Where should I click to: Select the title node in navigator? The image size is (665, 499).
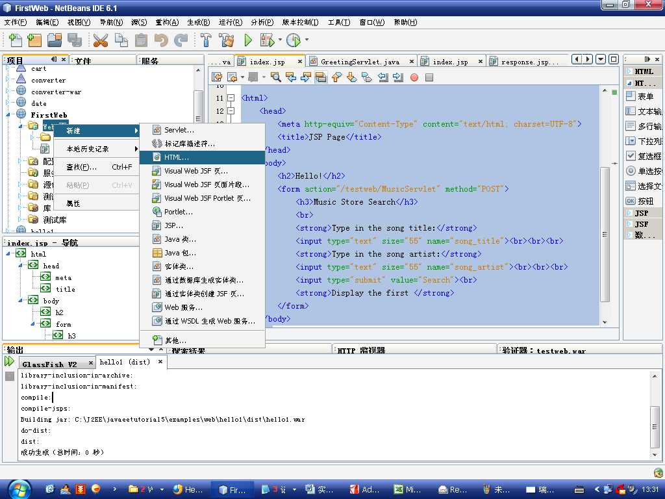click(x=66, y=289)
